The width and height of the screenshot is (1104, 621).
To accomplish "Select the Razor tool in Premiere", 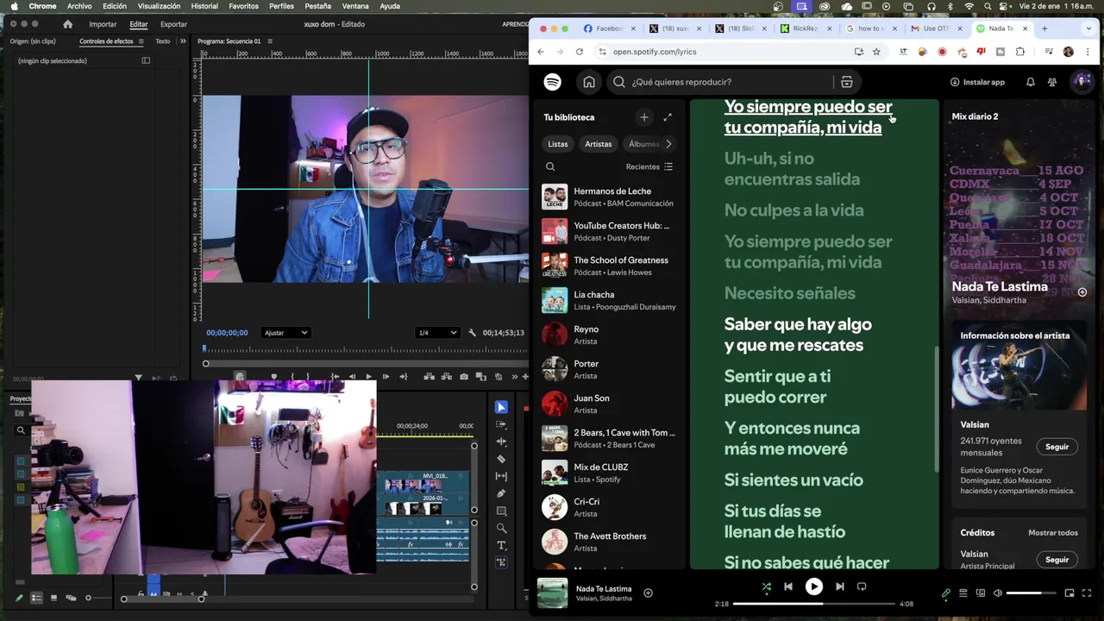I will tap(501, 459).
